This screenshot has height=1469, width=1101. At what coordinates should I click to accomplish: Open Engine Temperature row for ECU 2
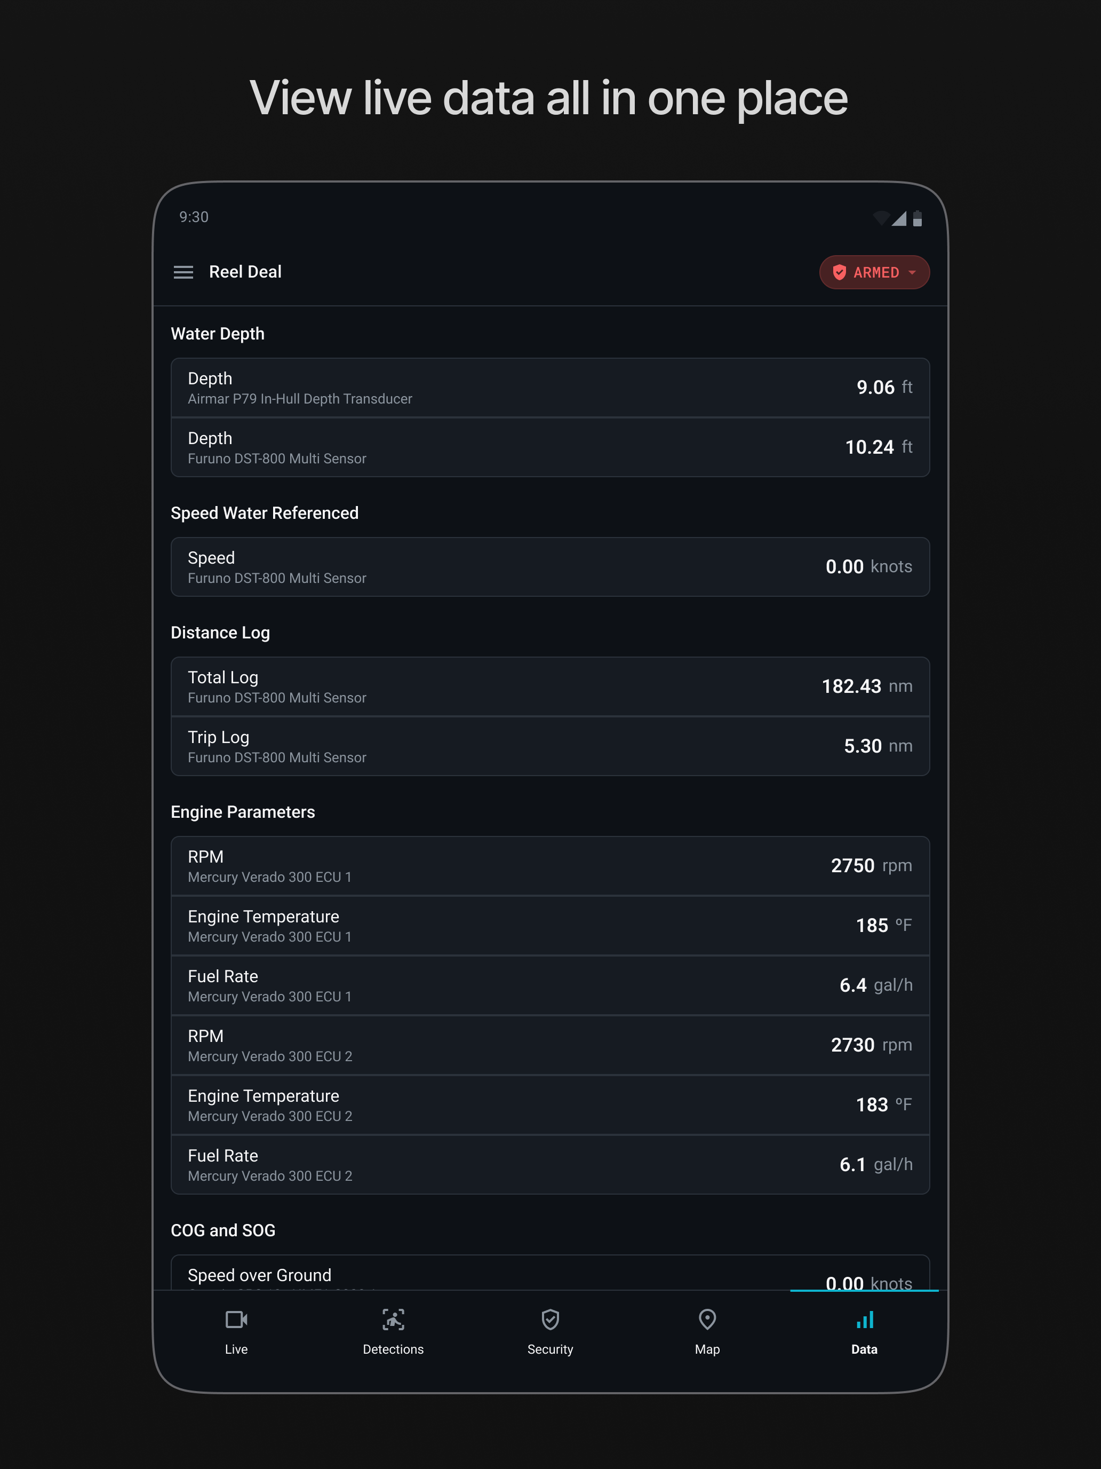(550, 1105)
